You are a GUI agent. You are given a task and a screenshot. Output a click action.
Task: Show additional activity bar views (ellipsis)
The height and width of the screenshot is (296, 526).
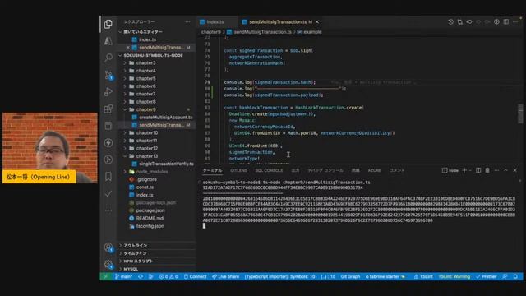pyautogui.click(x=108, y=210)
